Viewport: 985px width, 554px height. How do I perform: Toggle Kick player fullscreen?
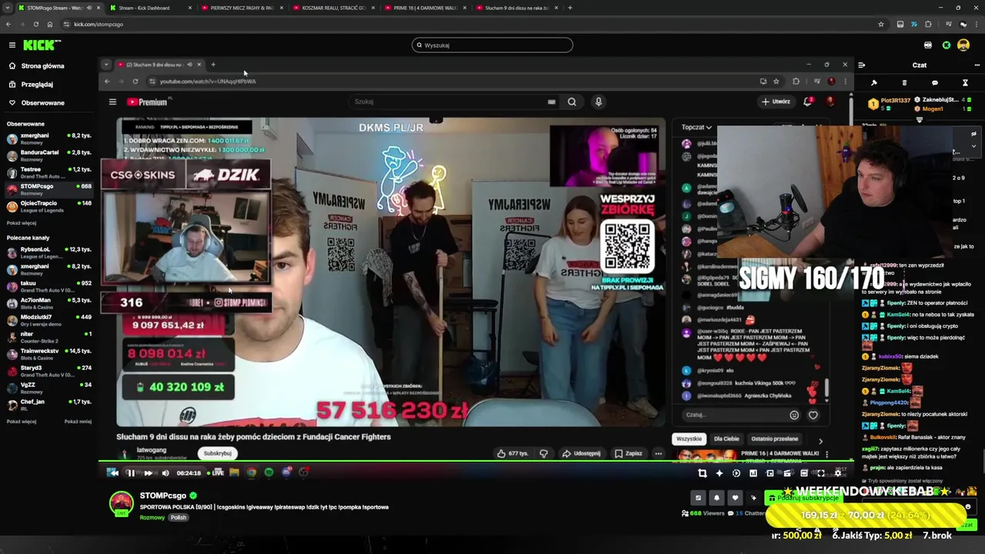821,473
